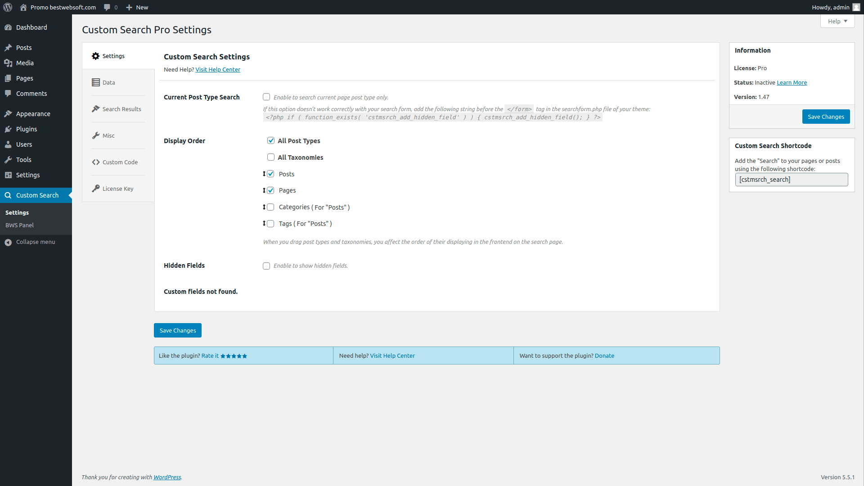Image resolution: width=864 pixels, height=486 pixels.
Task: Enable the show hidden fields checkbox
Action: tap(266, 266)
